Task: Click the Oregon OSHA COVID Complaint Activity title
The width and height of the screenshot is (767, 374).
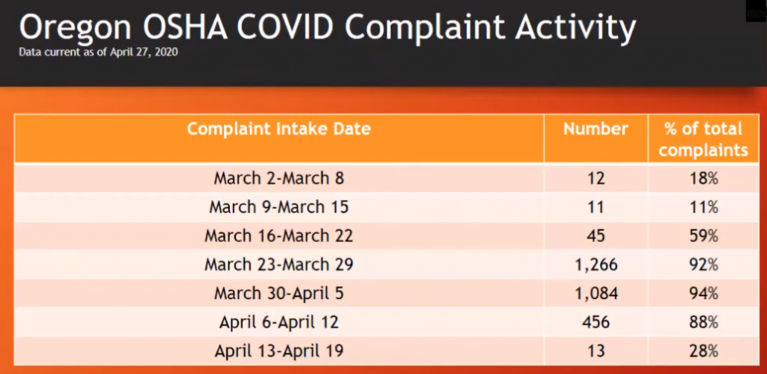Action: coord(328,28)
